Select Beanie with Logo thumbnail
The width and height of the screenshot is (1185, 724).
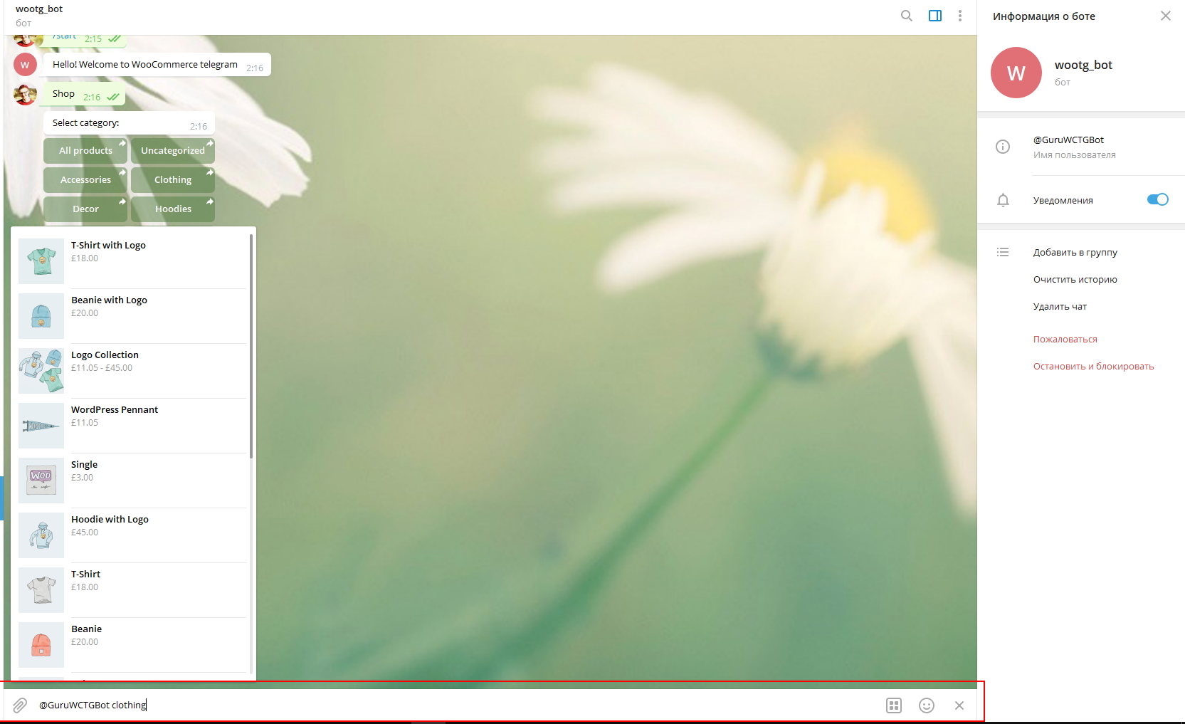[x=41, y=316]
